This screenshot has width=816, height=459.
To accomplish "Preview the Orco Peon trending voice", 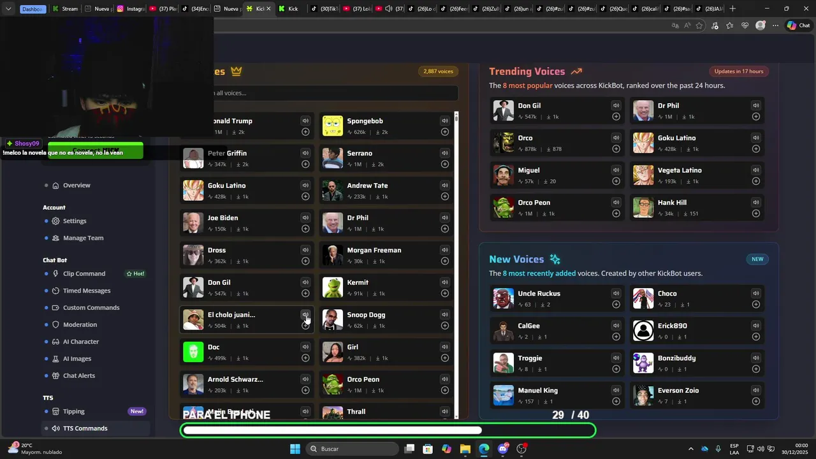I will [616, 202].
